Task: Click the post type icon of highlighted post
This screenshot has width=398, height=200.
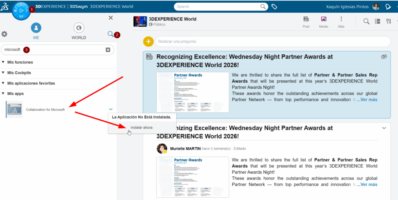Action: coord(150,57)
